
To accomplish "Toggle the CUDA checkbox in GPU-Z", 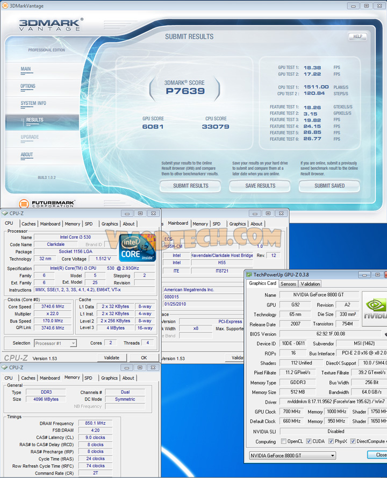I will (309, 441).
